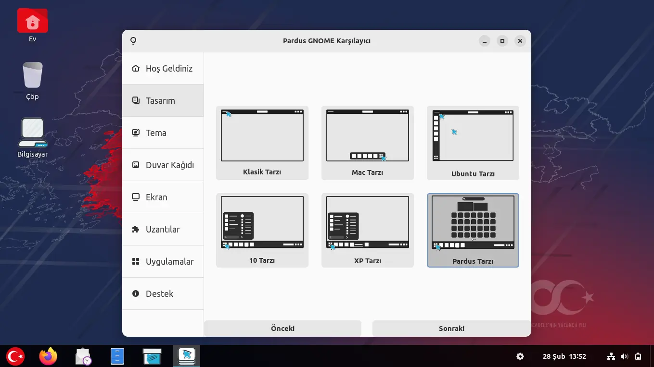The image size is (654, 367).
Task: Open the mail app with the clock badge from the taskbar
Action: (x=84, y=356)
